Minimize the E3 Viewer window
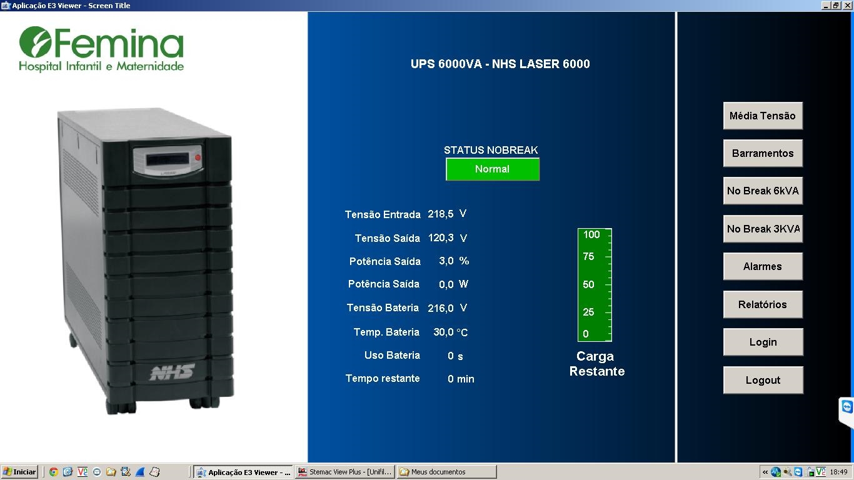854x480 pixels. pyautogui.click(x=826, y=5)
